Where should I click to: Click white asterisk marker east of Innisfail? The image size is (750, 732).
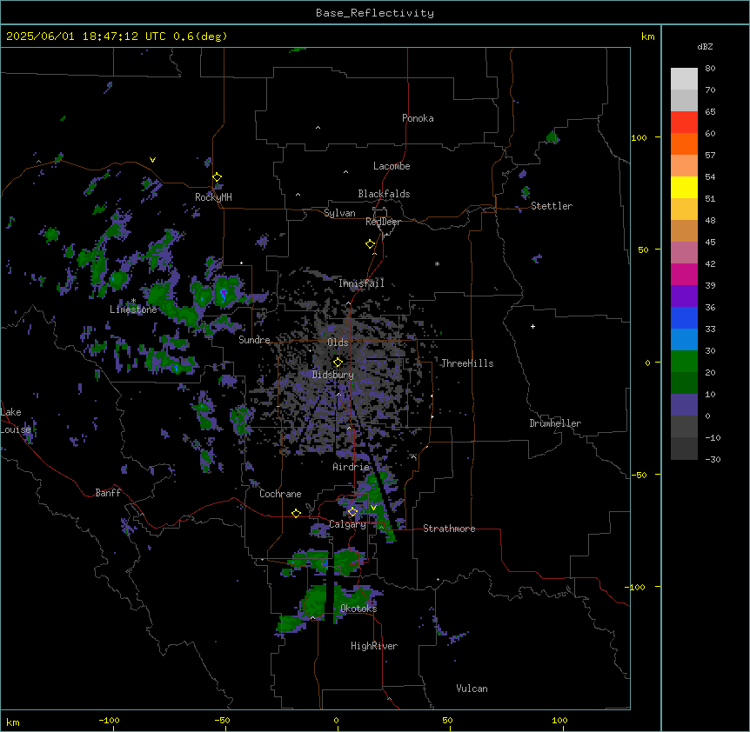point(437,263)
